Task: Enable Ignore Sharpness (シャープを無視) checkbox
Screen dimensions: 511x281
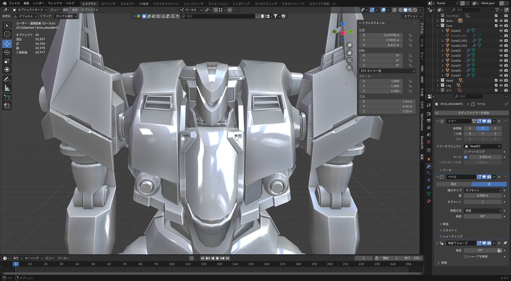Action: pyautogui.click(x=465, y=257)
